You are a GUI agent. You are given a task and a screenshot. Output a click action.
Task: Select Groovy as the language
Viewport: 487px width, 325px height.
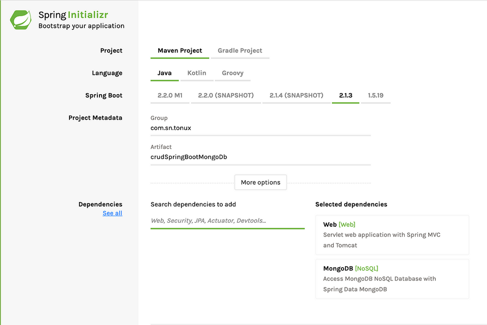pyautogui.click(x=233, y=73)
